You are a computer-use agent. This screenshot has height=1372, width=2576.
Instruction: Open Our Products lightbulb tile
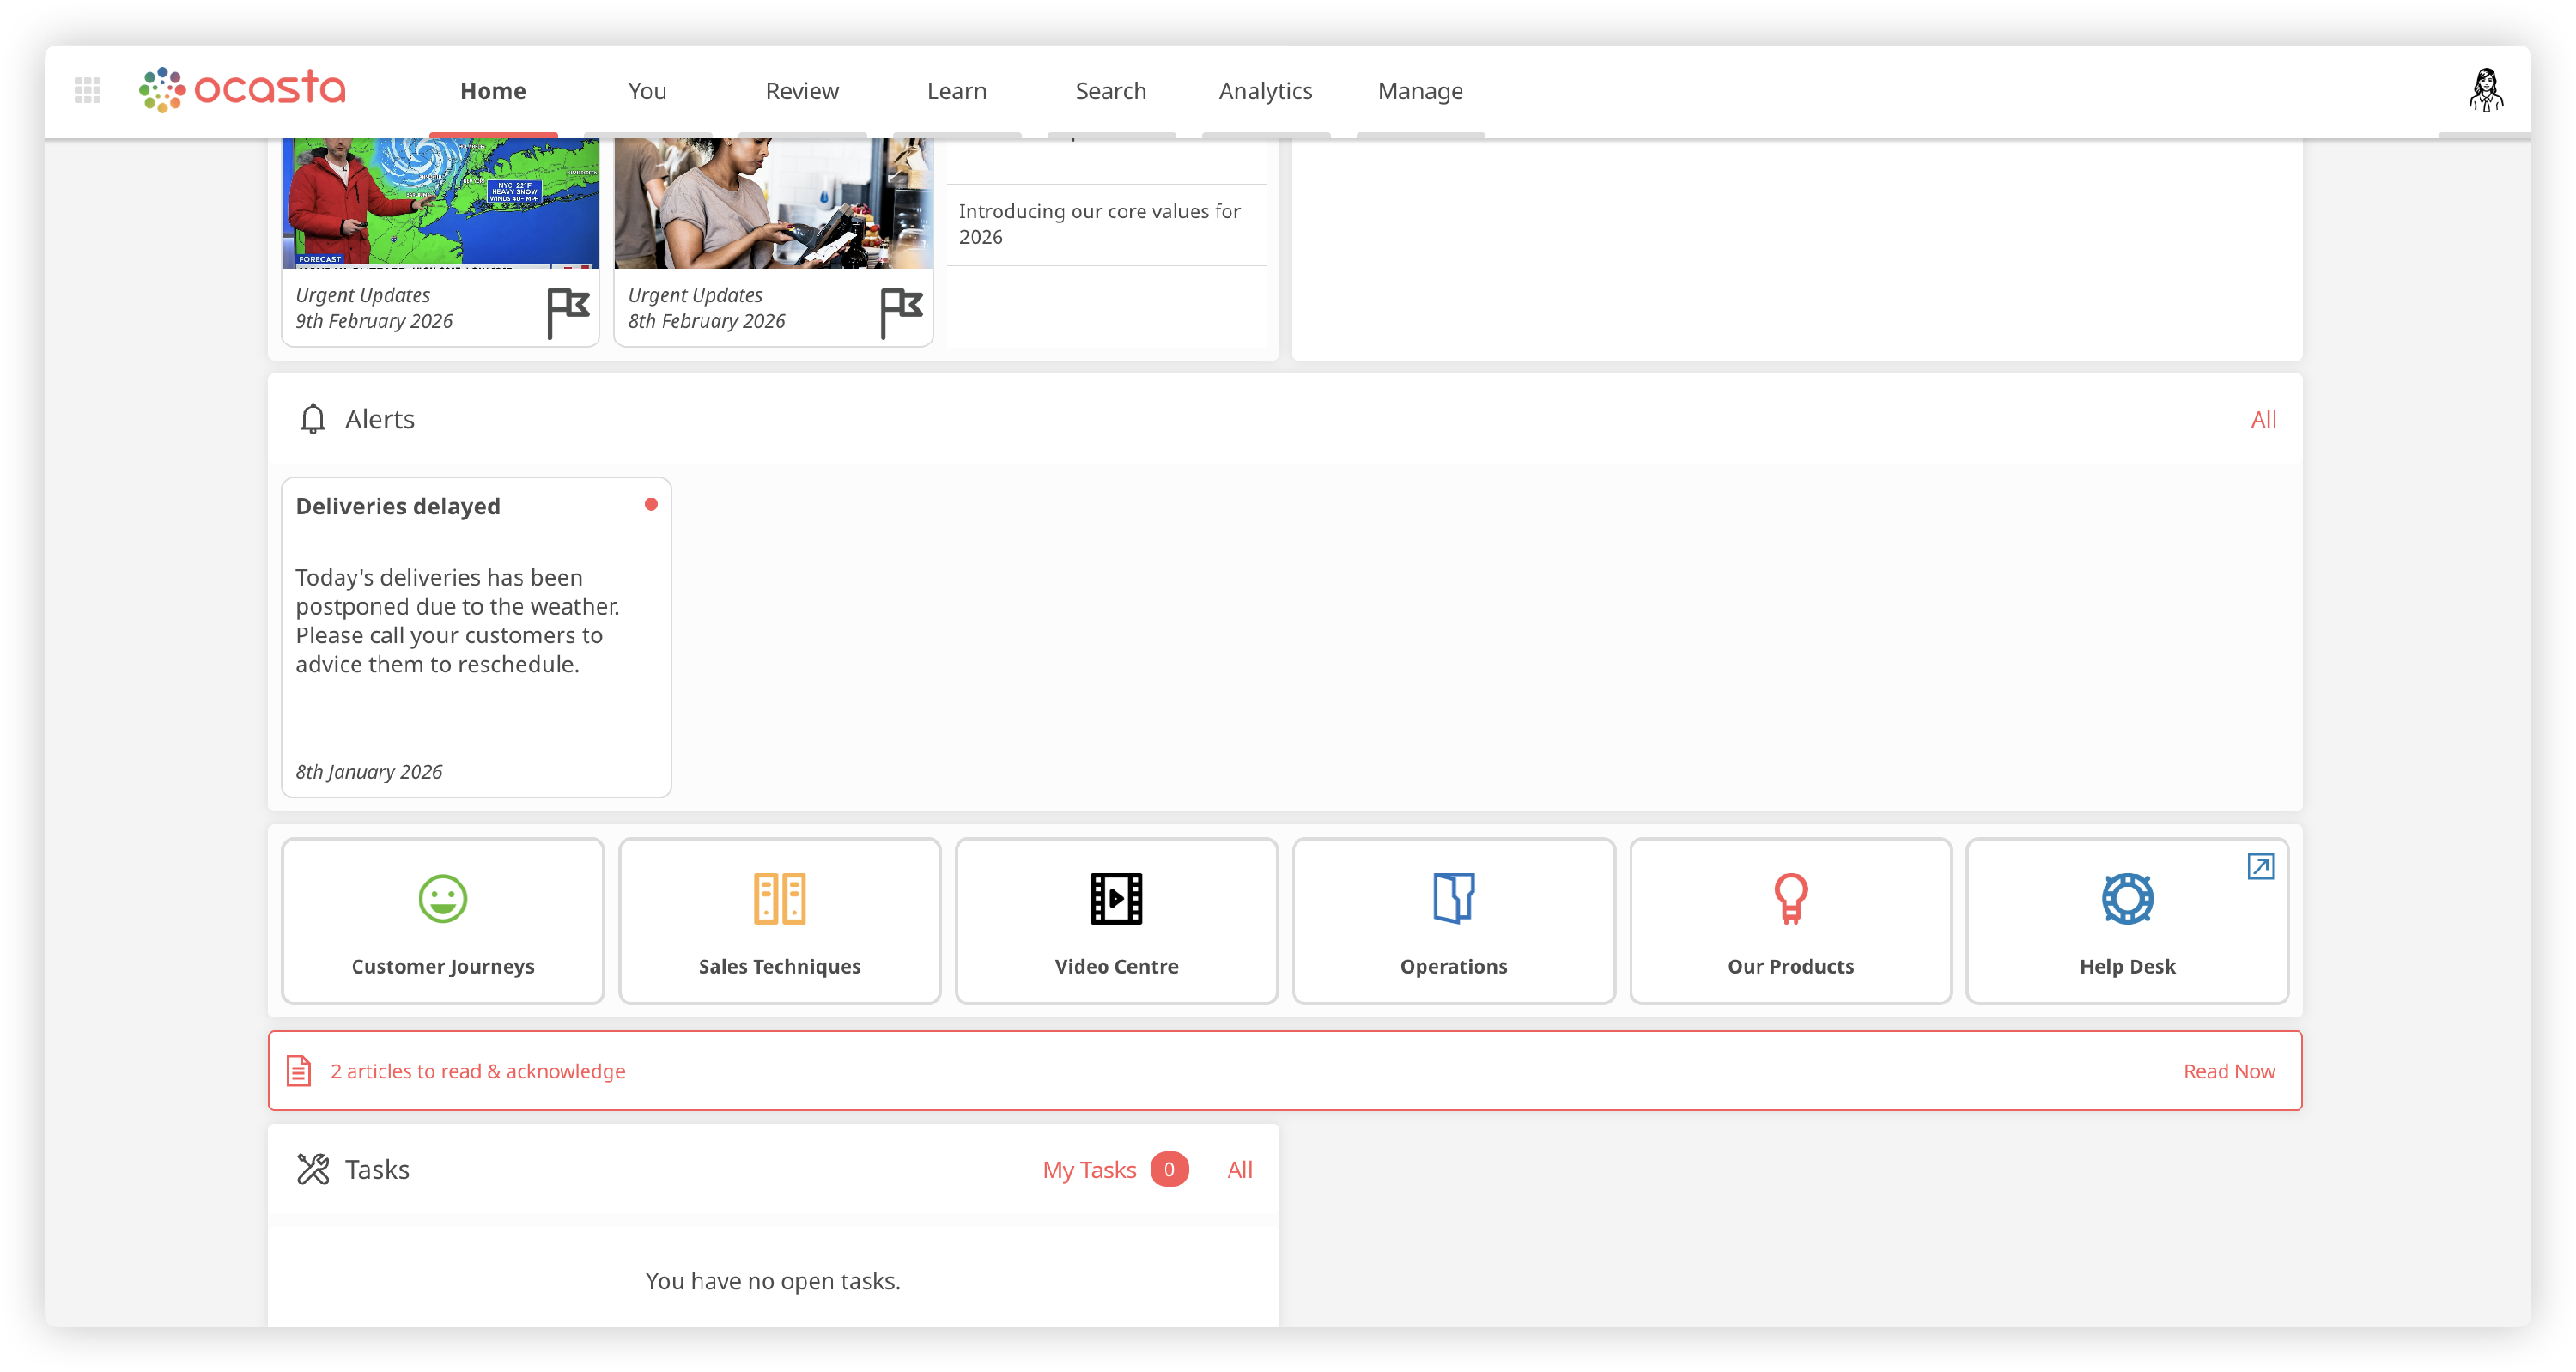(x=1790, y=920)
